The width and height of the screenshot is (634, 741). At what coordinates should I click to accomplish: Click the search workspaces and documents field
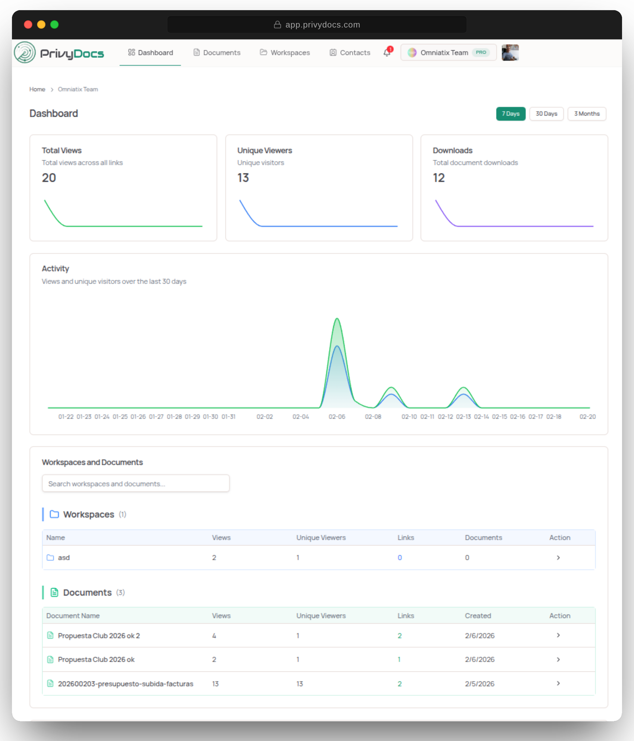coord(135,483)
